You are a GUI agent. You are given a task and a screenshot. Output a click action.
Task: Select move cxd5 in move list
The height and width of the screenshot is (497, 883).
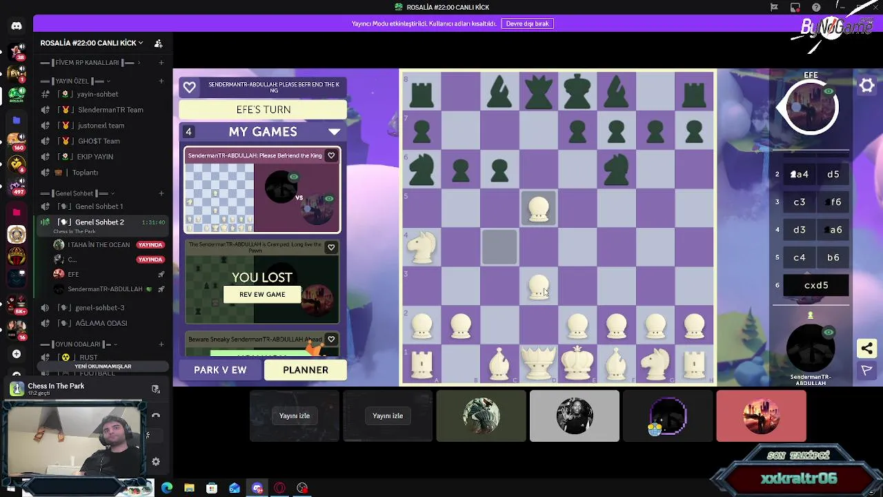[x=816, y=285]
